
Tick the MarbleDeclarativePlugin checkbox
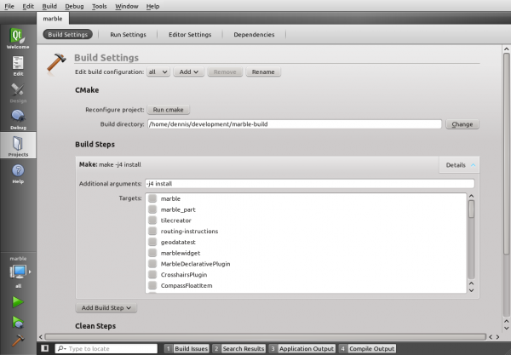(152, 264)
